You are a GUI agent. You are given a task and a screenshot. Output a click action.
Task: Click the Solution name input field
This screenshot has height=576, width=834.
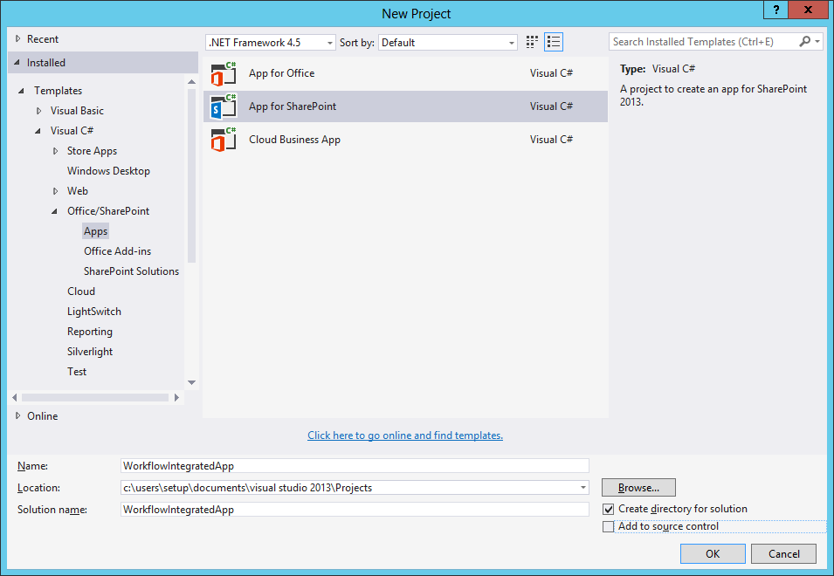tap(355, 510)
